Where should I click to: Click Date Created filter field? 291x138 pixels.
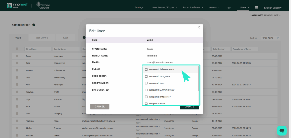click(x=221, y=49)
